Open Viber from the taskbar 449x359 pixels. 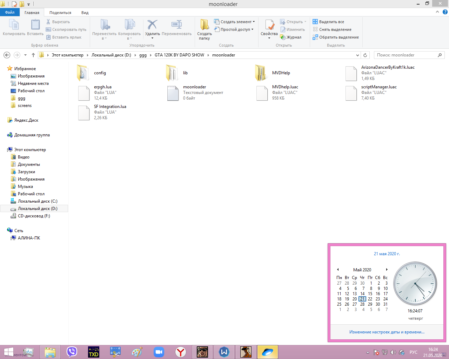tap(72, 352)
